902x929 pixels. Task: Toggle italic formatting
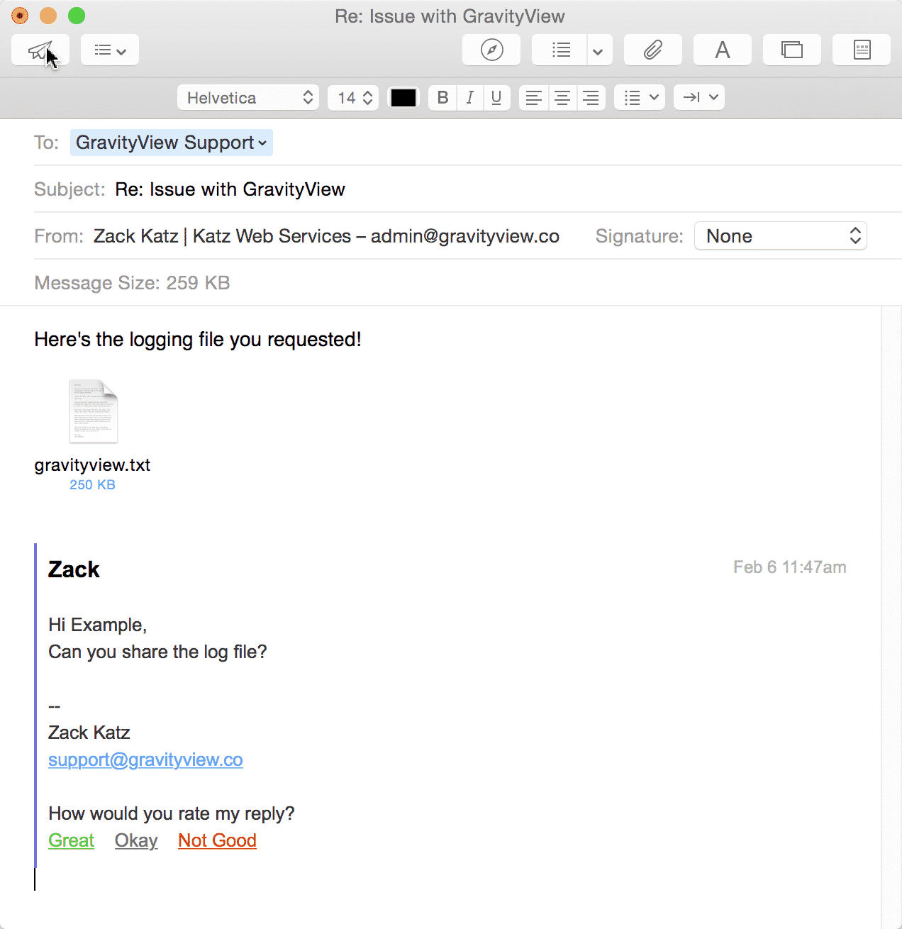pyautogui.click(x=469, y=97)
